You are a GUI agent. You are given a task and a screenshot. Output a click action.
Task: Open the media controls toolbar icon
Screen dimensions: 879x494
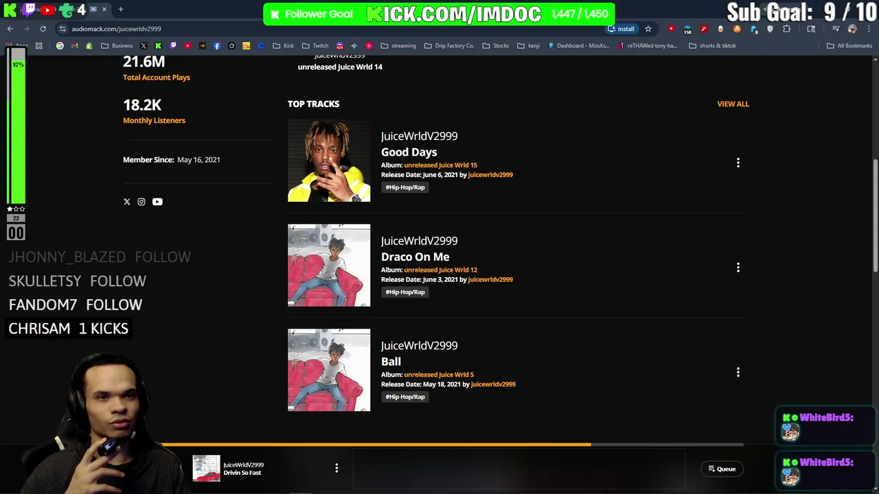click(x=836, y=29)
